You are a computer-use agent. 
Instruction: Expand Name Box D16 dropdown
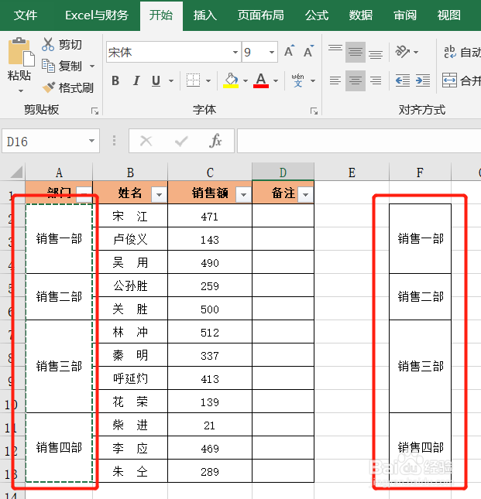91,141
